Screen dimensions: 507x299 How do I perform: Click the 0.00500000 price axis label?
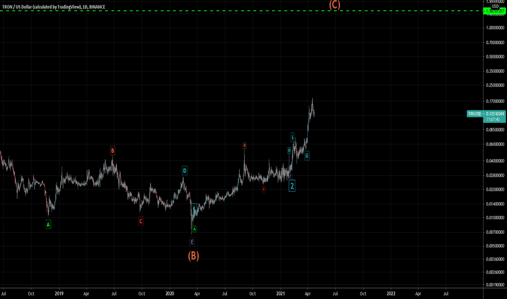[495, 246]
